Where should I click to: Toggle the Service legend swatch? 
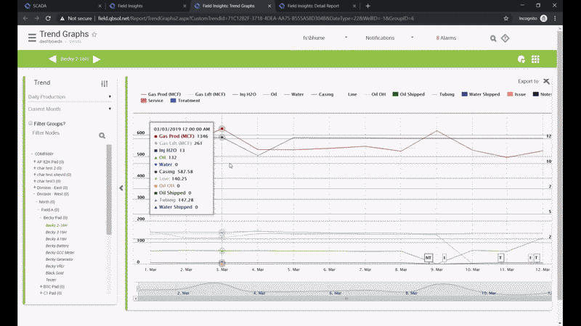click(143, 101)
